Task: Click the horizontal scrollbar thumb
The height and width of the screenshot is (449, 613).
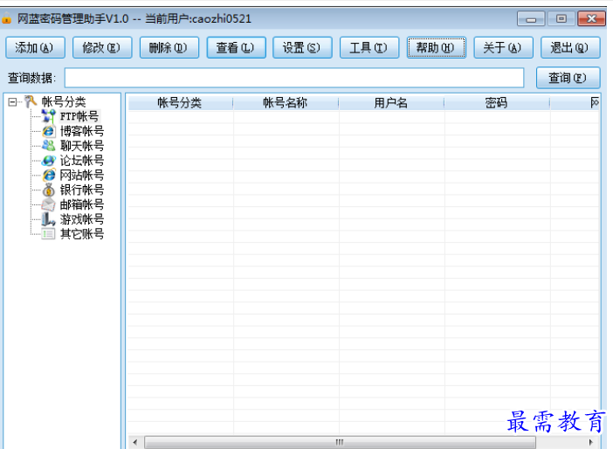Action: [x=340, y=442]
